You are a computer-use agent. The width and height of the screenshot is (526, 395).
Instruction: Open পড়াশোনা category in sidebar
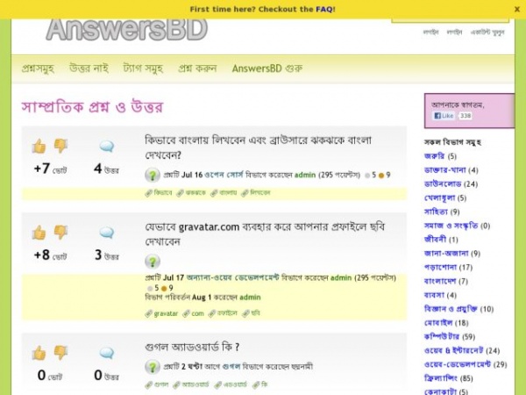point(440,267)
